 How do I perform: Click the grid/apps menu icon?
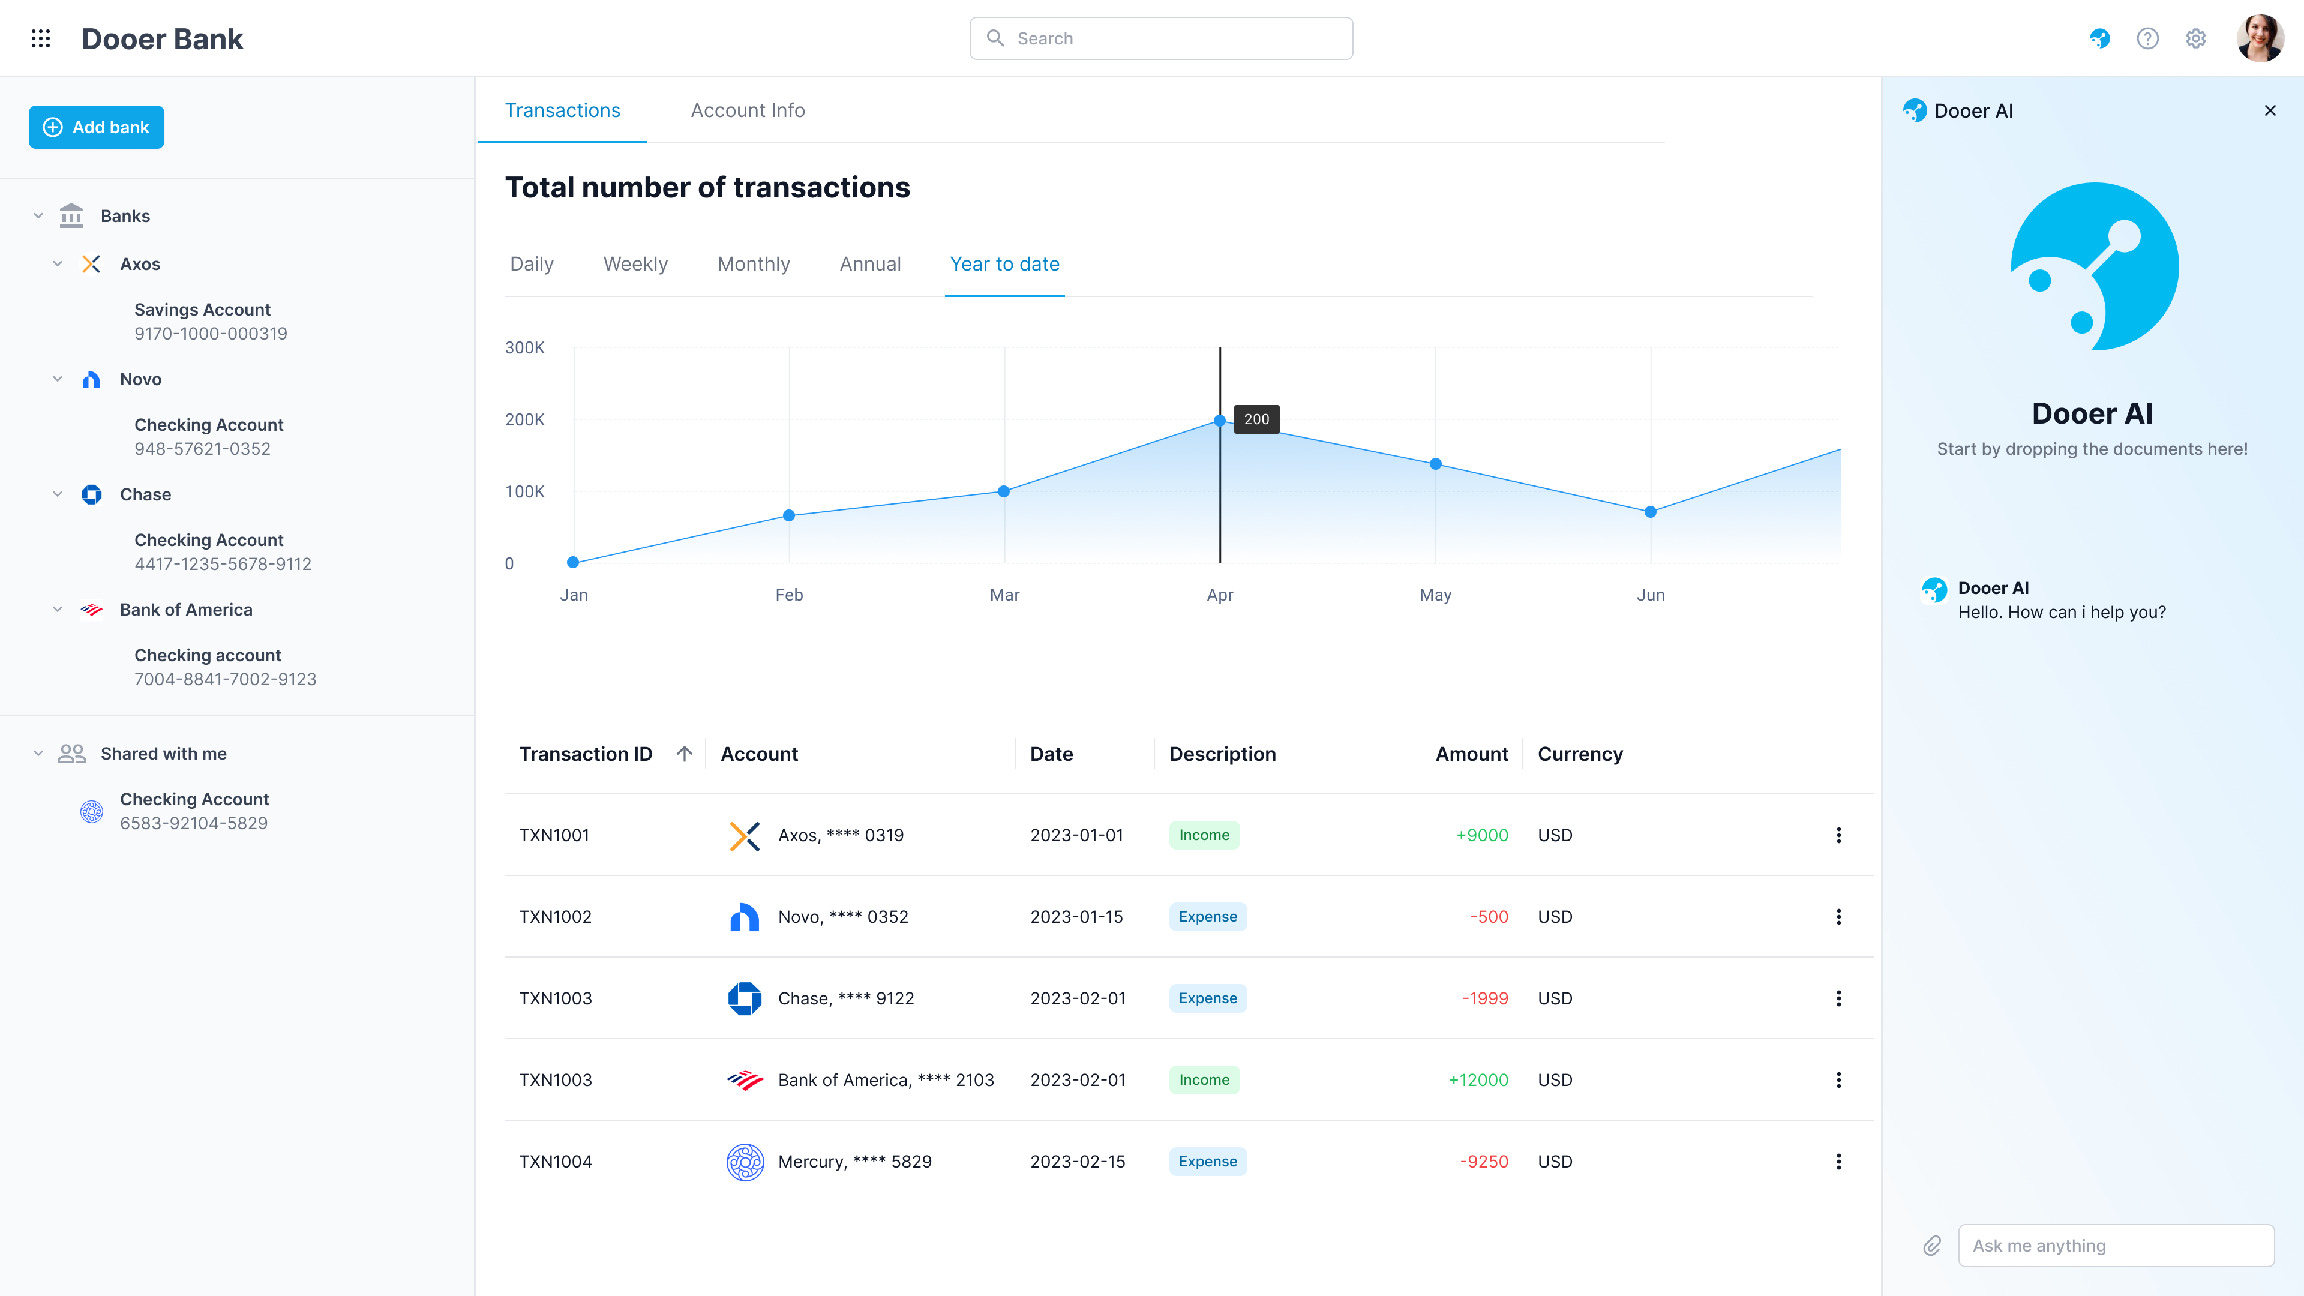point(41,38)
